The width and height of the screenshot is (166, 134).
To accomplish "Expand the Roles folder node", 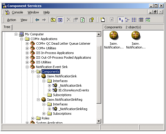I will (x=33, y=118).
